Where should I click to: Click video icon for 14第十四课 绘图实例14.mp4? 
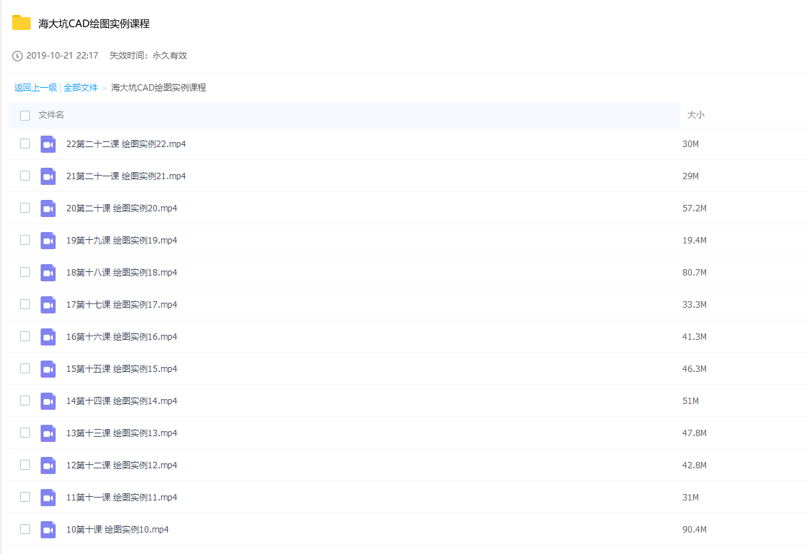(48, 401)
